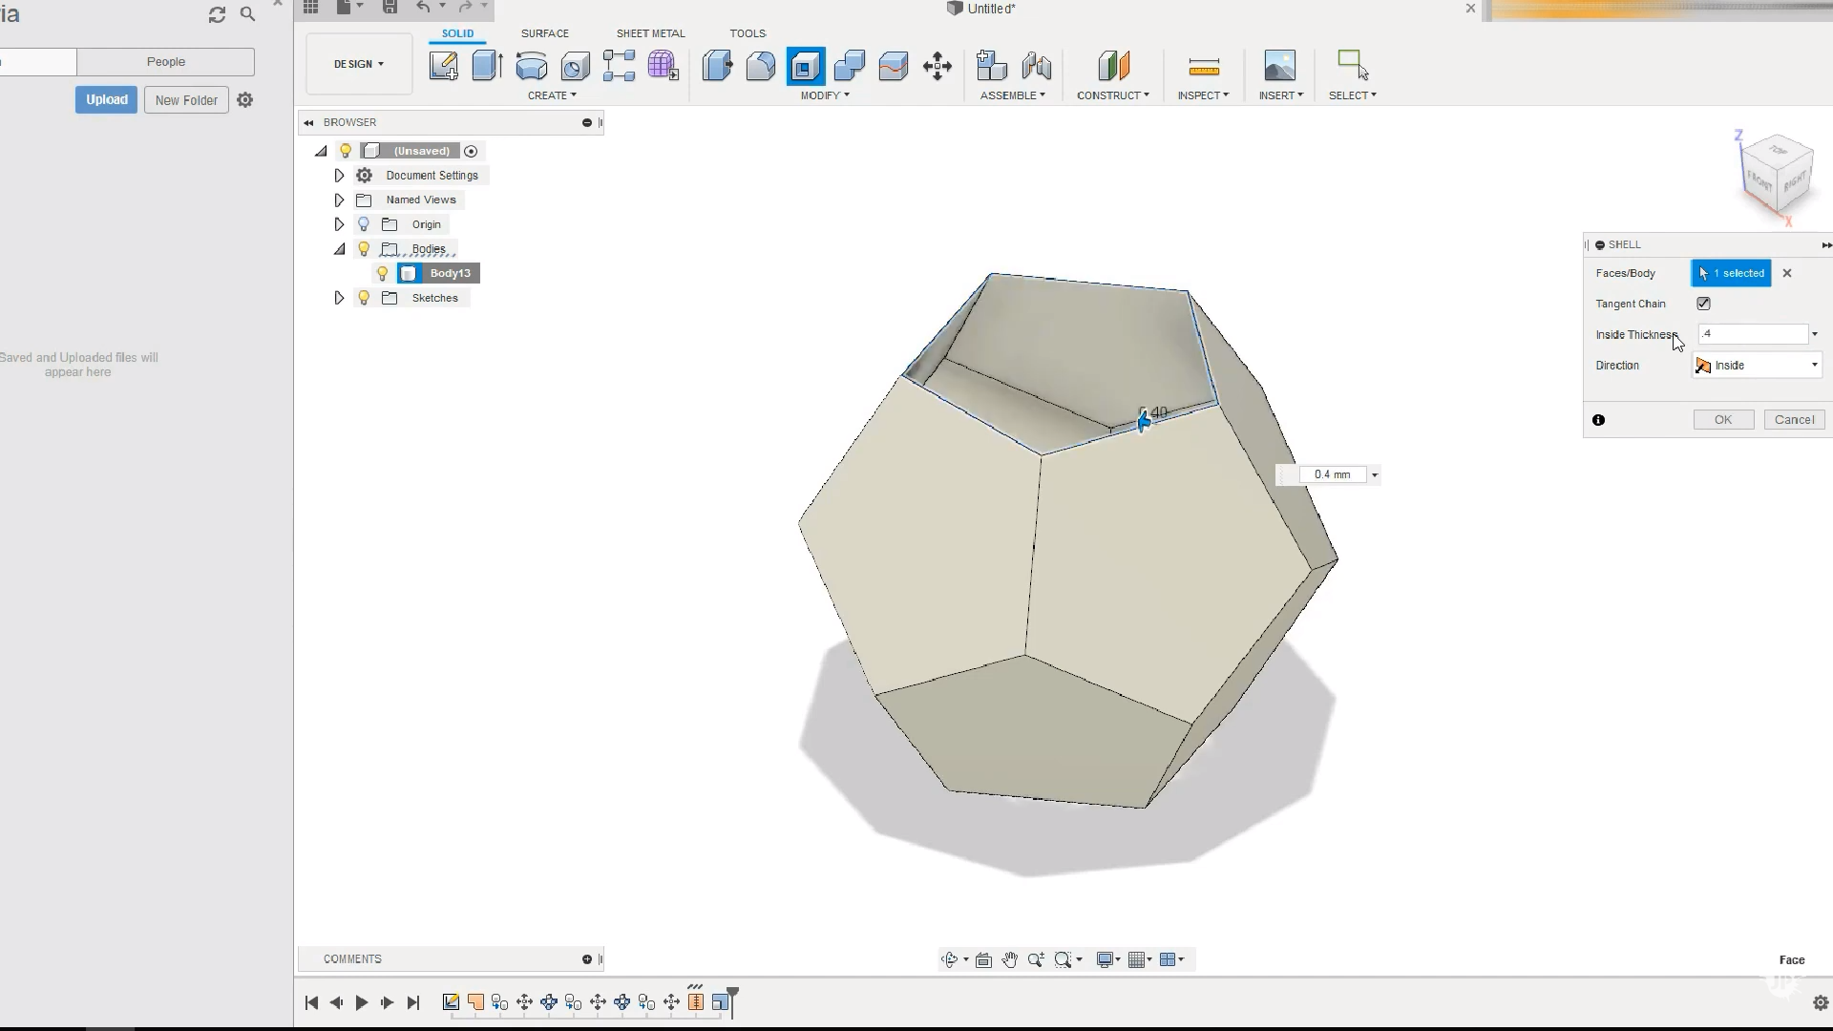Click the Shell tool in Modify
Image resolution: width=1833 pixels, height=1031 pixels.
coord(805,66)
